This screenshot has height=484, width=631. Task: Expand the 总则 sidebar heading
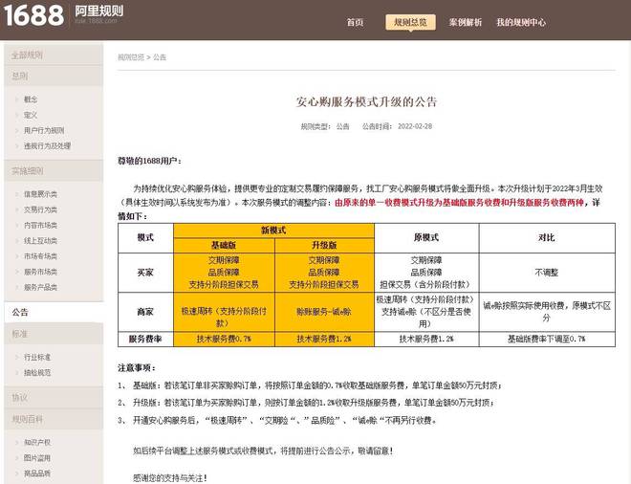[54, 76]
